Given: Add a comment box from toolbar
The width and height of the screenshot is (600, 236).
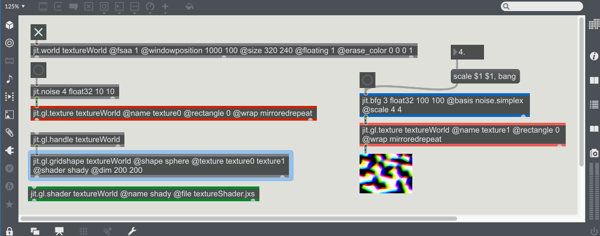Looking at the screenshot, I should [73, 6].
